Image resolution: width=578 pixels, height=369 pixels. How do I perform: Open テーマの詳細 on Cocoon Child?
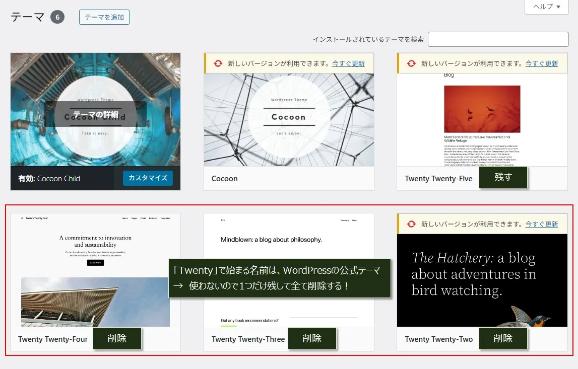coord(95,114)
